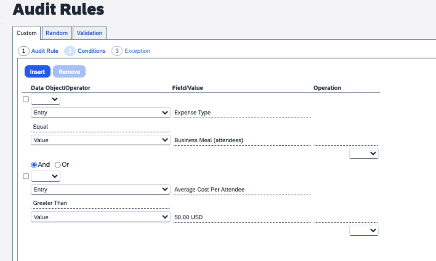This screenshot has width=436, height=261.
Task: Tick the second condition row checkbox
Action: [26, 176]
